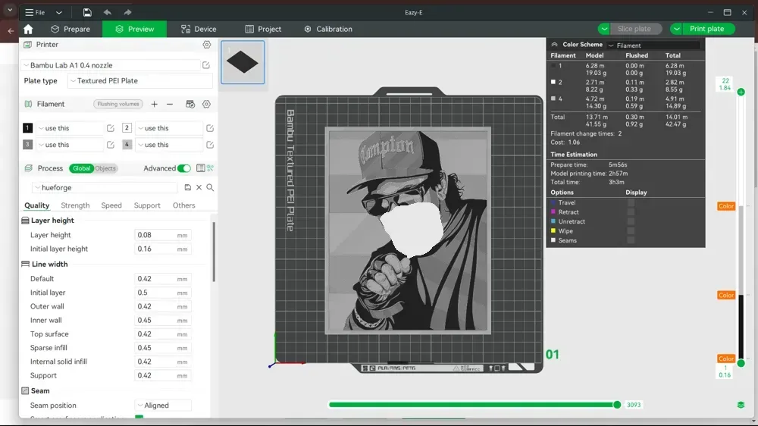This screenshot has width=758, height=426.
Task: Edit filament 2 preset icon
Action: point(210,128)
